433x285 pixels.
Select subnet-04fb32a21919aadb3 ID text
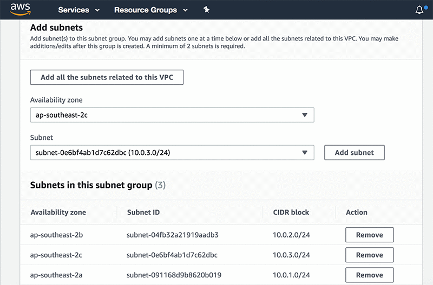point(172,235)
